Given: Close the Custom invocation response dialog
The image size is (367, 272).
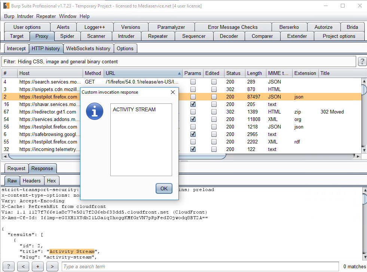Looking at the screenshot, I should coord(172,92).
